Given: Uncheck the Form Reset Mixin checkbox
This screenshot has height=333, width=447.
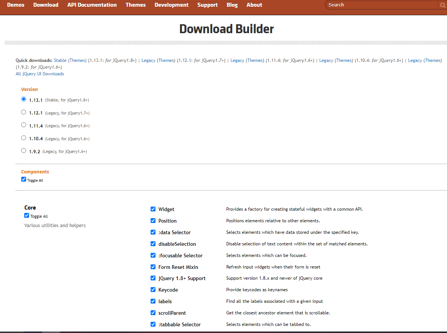Looking at the screenshot, I should point(153,267).
